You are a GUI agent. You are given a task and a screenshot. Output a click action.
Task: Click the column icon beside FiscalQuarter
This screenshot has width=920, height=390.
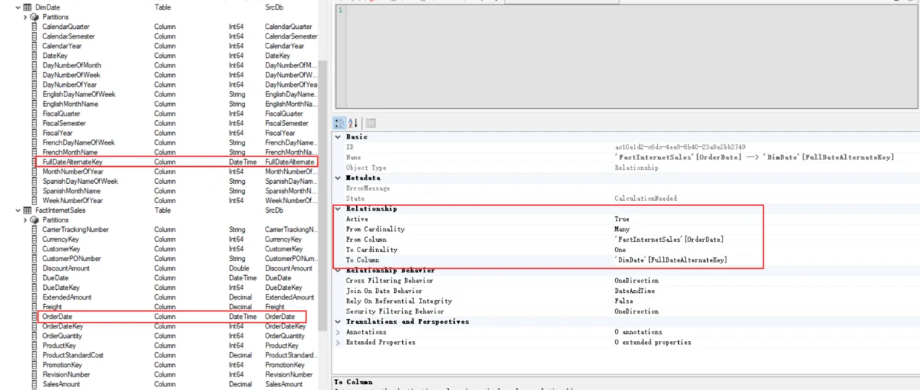coord(34,113)
